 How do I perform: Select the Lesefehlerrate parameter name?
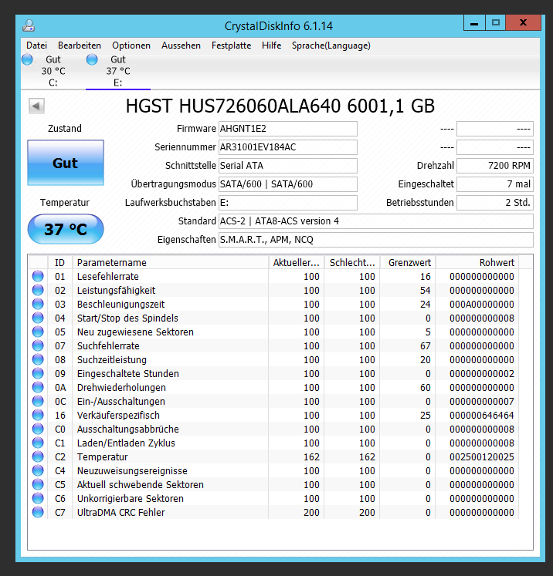(x=108, y=276)
